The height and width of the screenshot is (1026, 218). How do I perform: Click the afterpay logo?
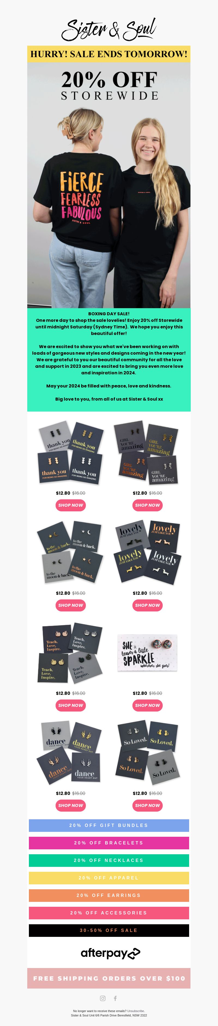point(110,953)
